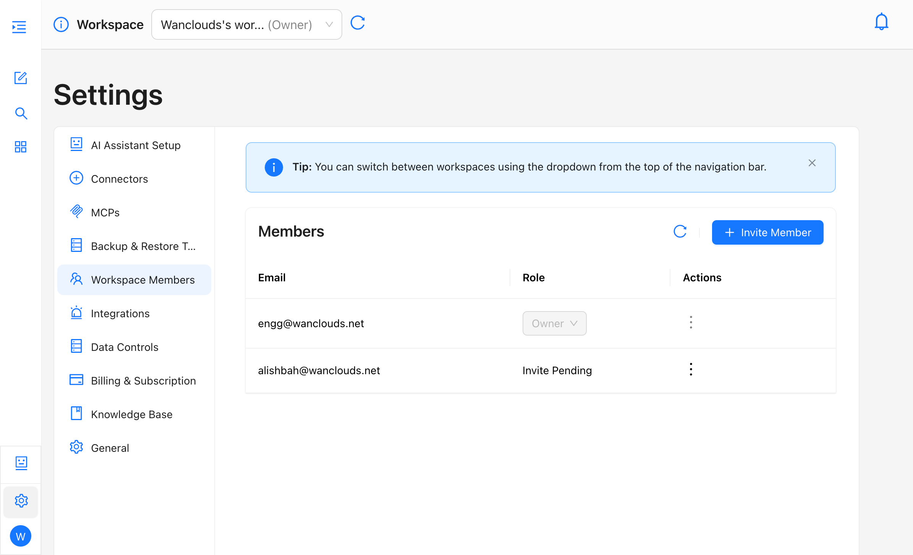The image size is (913, 555).
Task: Select Workspace Members settings item
Action: point(134,280)
